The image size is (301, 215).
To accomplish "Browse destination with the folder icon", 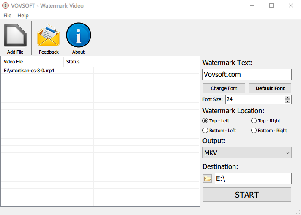I will click(x=207, y=179).
